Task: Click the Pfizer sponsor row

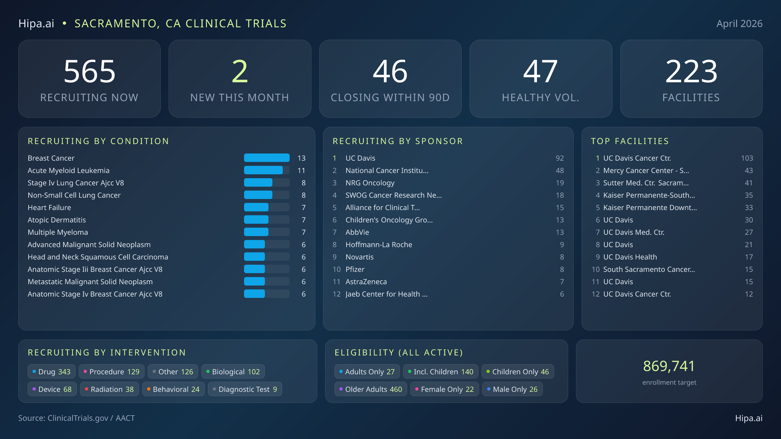Action: [448, 269]
